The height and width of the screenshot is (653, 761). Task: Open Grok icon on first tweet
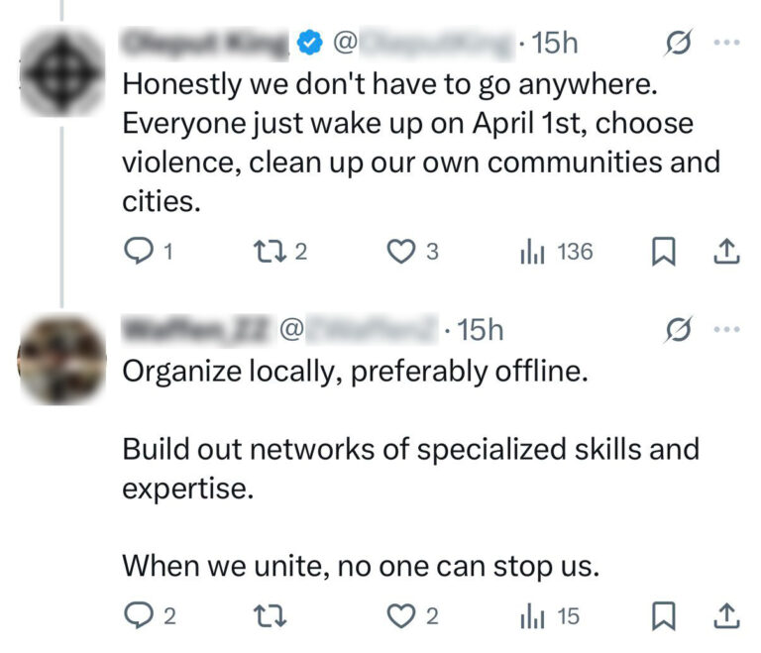pos(679,45)
